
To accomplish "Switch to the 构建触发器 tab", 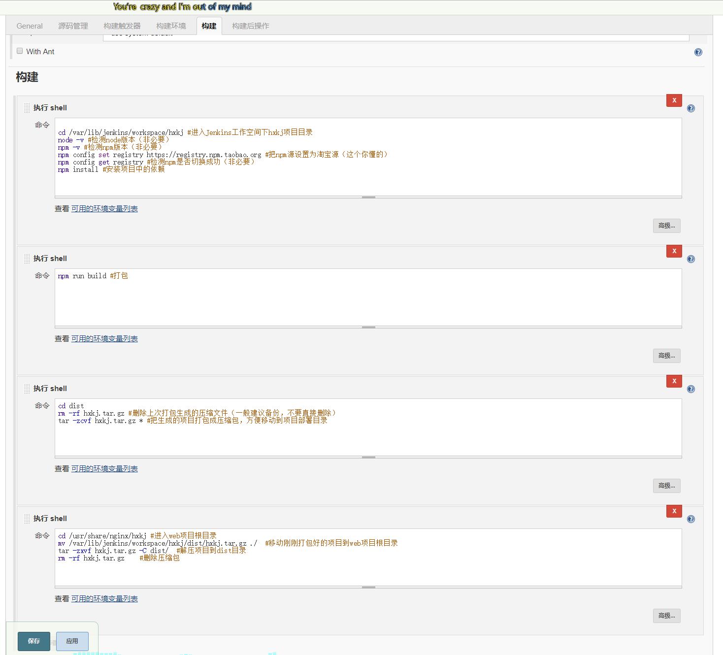I will [x=122, y=26].
